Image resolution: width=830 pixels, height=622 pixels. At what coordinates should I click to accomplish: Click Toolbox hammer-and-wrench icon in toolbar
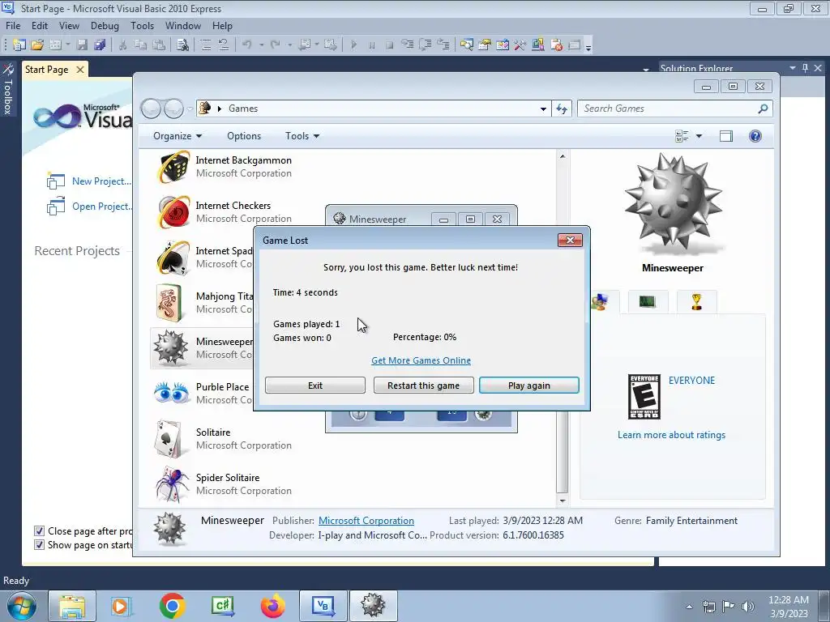click(520, 45)
